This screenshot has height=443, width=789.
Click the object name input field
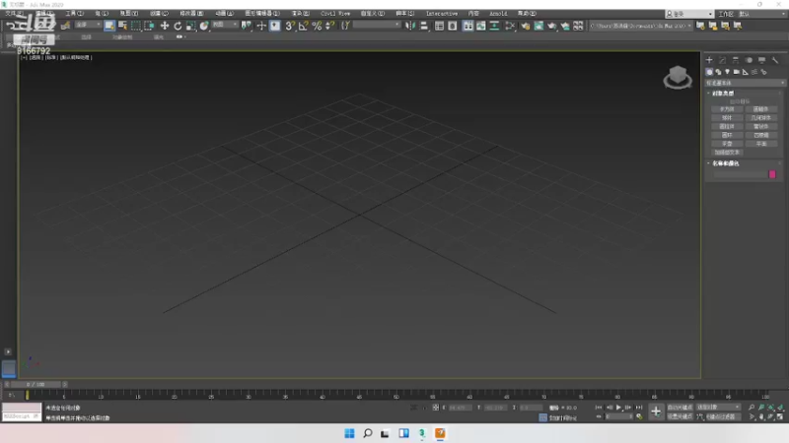[x=739, y=174]
